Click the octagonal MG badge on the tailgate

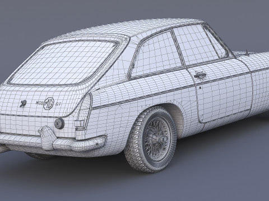tap(49, 103)
